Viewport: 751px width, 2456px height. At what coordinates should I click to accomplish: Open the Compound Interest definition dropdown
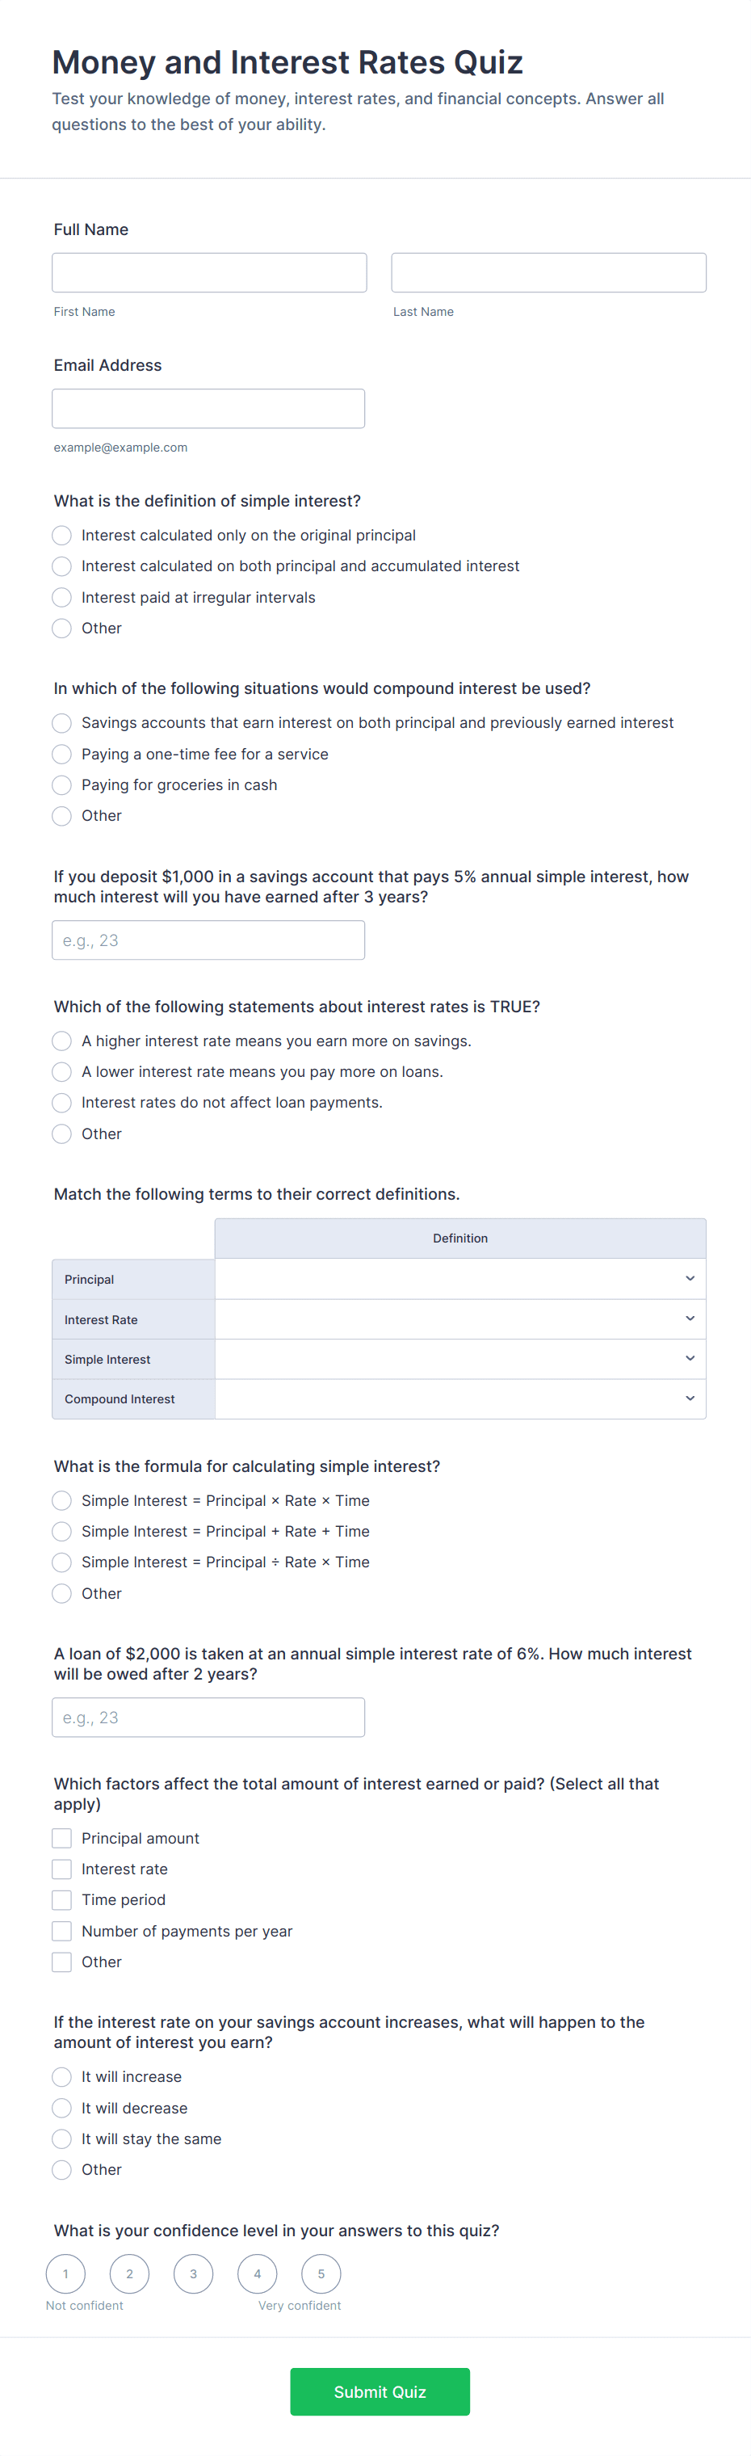pyautogui.click(x=460, y=1398)
